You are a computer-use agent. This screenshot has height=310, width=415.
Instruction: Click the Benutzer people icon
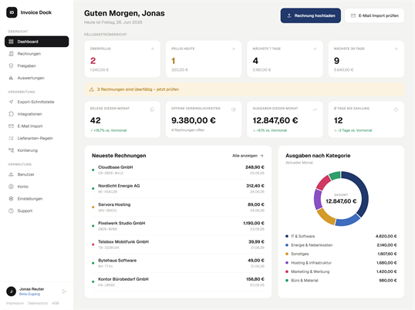coord(11,174)
